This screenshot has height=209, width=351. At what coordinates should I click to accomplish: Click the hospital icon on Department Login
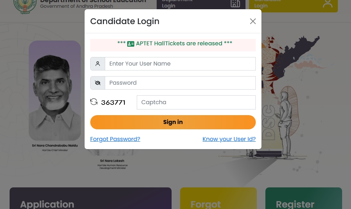coord(235,4)
